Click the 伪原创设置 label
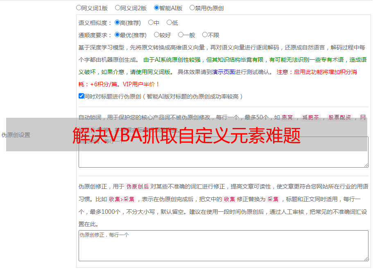 click(16, 135)
